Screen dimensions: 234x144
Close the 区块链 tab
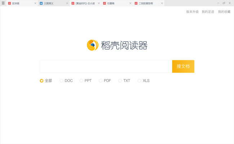tap(35, 3)
